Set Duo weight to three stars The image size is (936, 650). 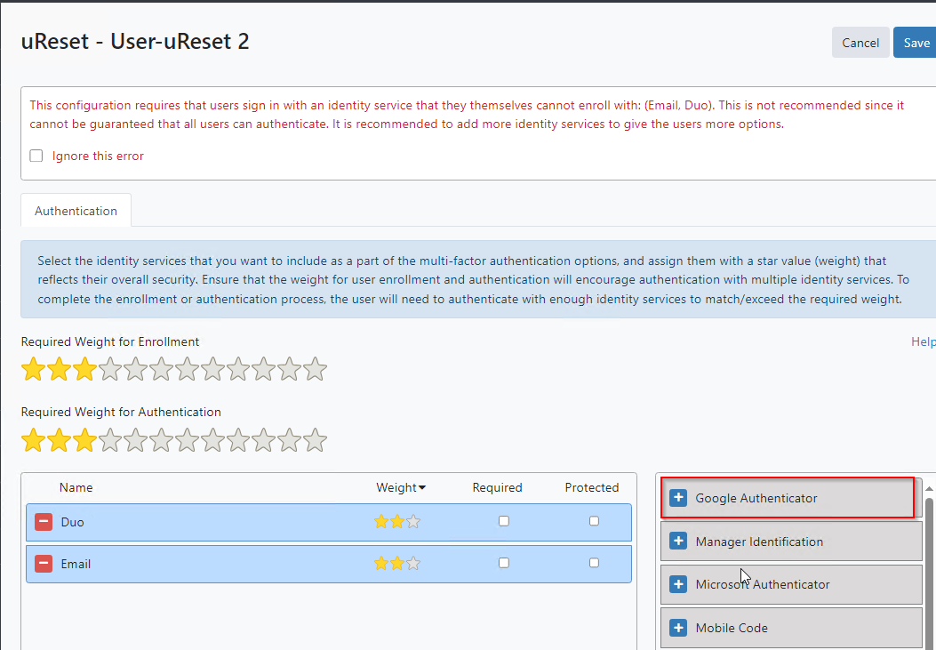(x=413, y=522)
